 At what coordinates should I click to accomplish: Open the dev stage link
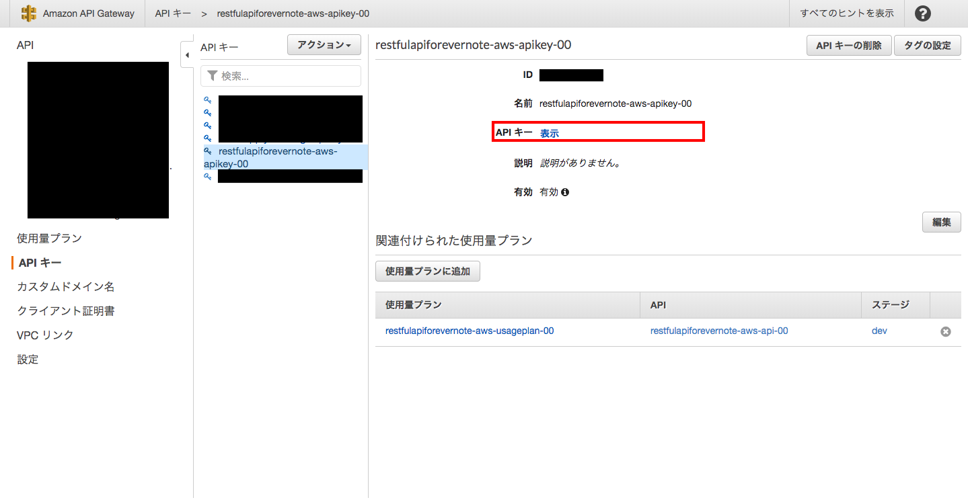[879, 331]
